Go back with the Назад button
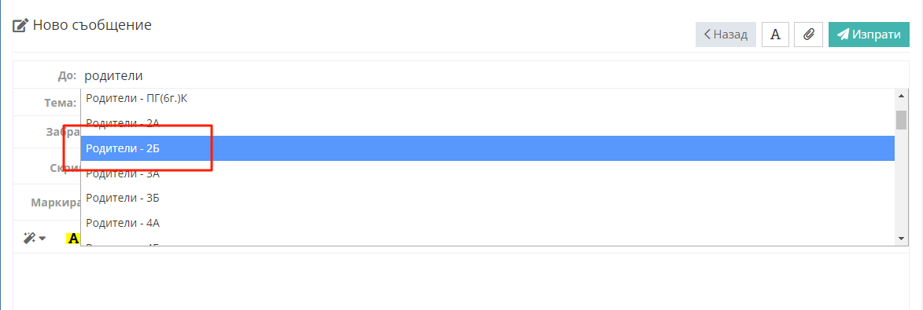 [725, 35]
